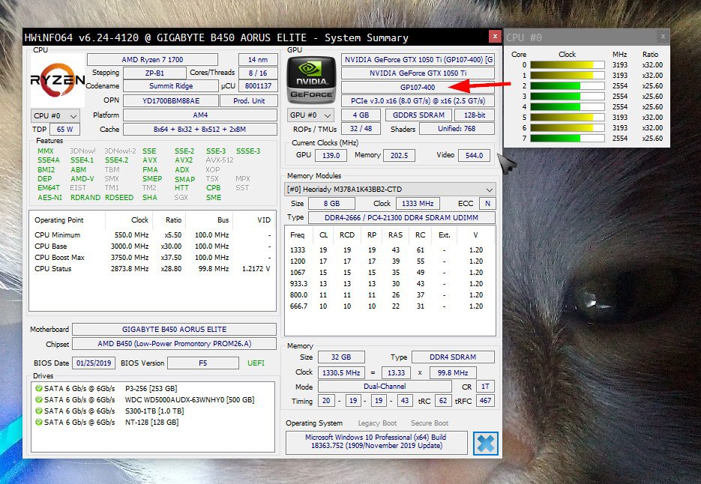Select the AMD Ryzen 7 1700 name field
This screenshot has height=484, width=701.
click(152, 59)
